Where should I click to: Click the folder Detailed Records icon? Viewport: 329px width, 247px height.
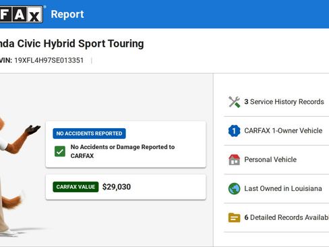pos(234,217)
